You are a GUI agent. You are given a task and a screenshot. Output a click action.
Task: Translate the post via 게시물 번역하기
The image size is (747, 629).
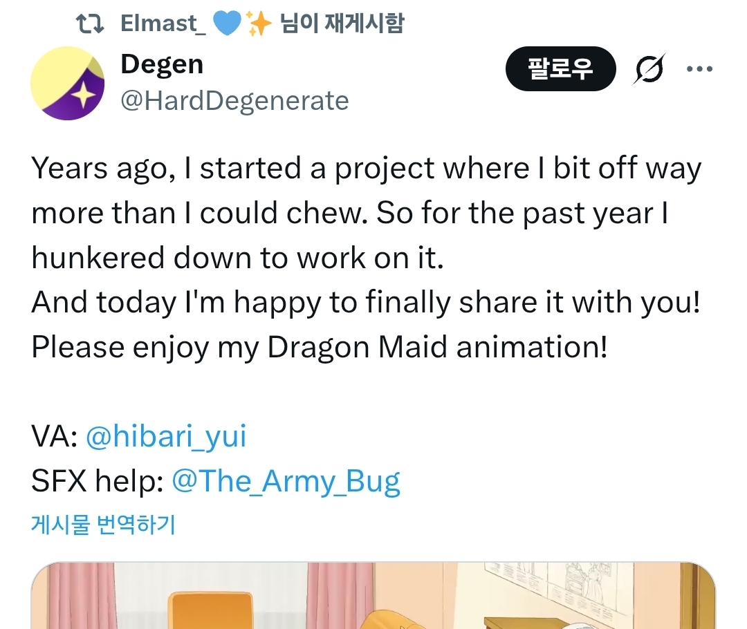(x=104, y=525)
